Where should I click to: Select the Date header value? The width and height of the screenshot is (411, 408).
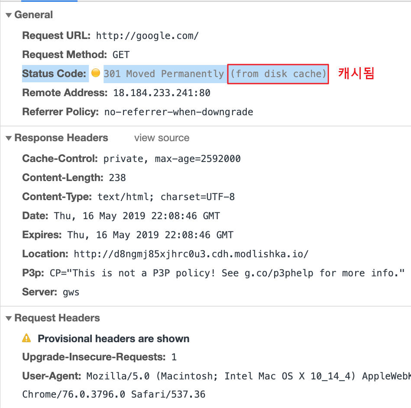[137, 216]
